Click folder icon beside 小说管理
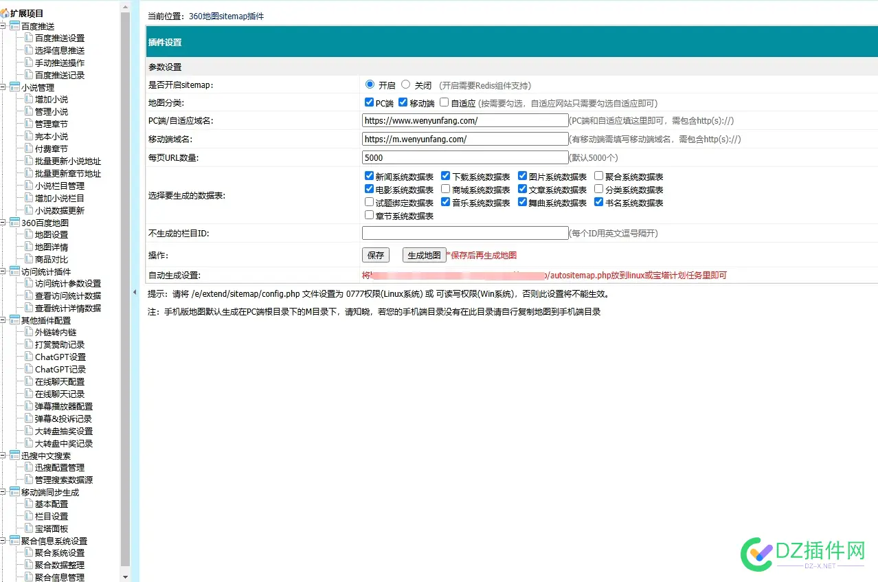 (x=14, y=87)
